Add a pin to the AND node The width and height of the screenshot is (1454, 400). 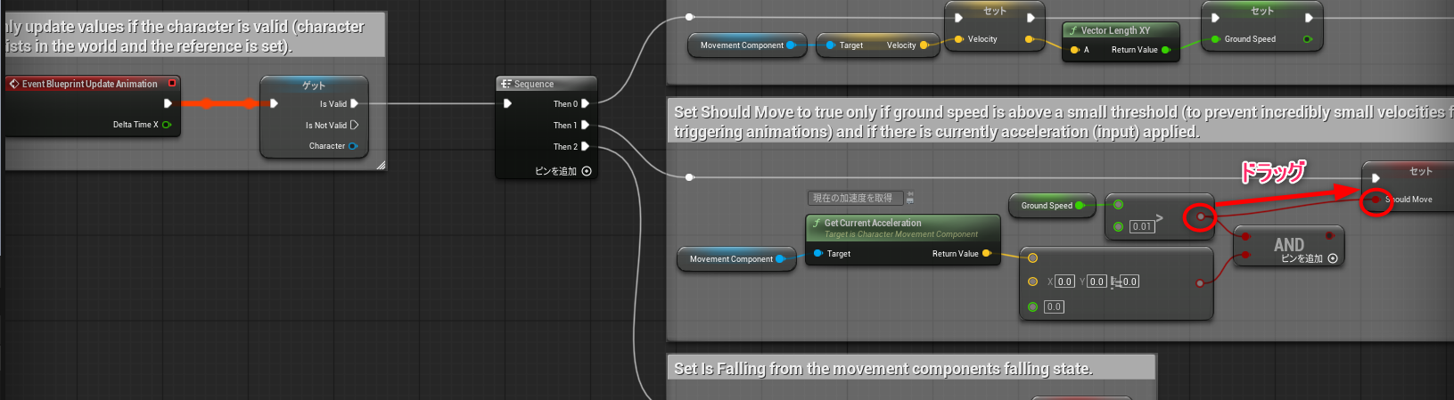(1333, 258)
